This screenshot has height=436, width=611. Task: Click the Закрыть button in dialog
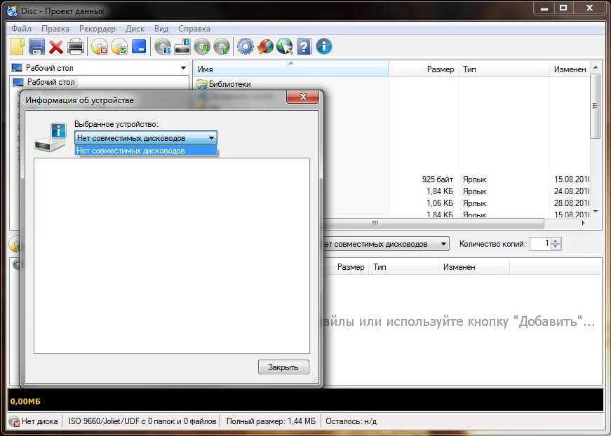tap(283, 367)
